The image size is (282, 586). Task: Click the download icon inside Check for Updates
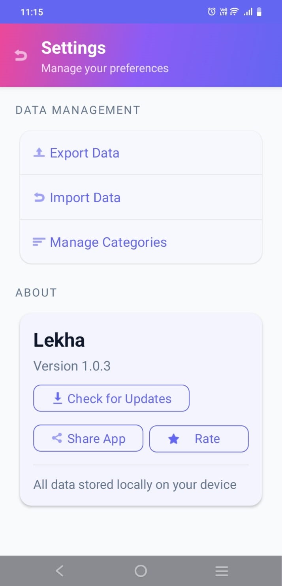[x=58, y=398]
